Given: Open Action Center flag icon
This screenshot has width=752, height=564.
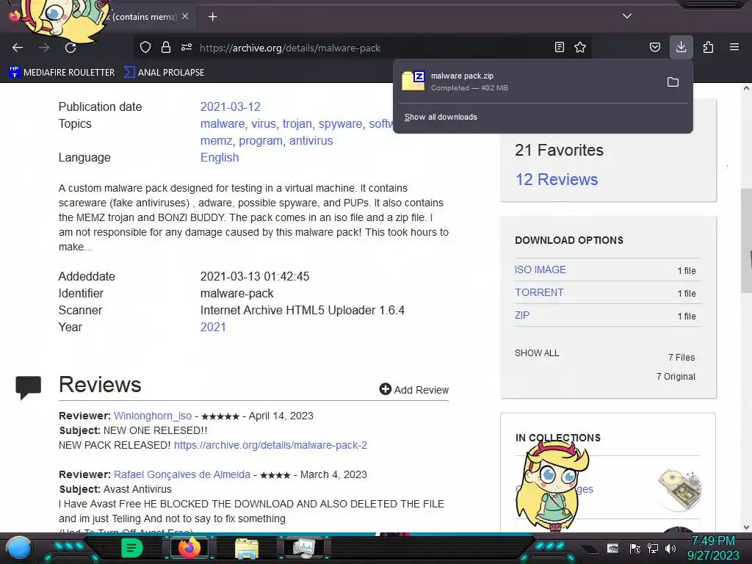Looking at the screenshot, I should 635,548.
